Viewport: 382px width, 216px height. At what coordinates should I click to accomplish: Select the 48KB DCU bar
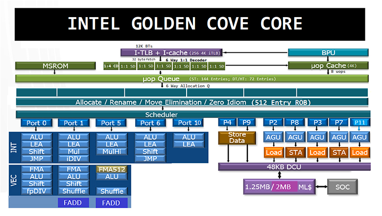coord(294,167)
